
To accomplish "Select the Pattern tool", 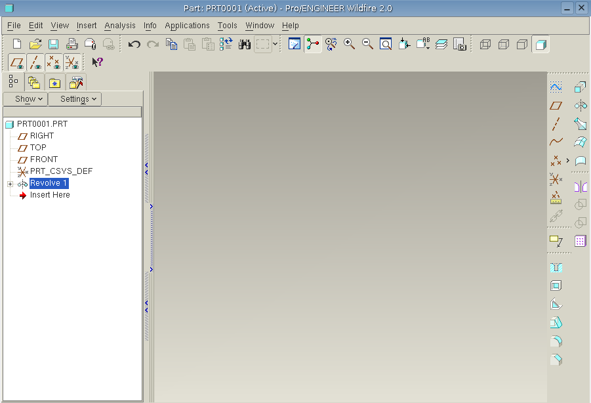I will pyautogui.click(x=581, y=241).
